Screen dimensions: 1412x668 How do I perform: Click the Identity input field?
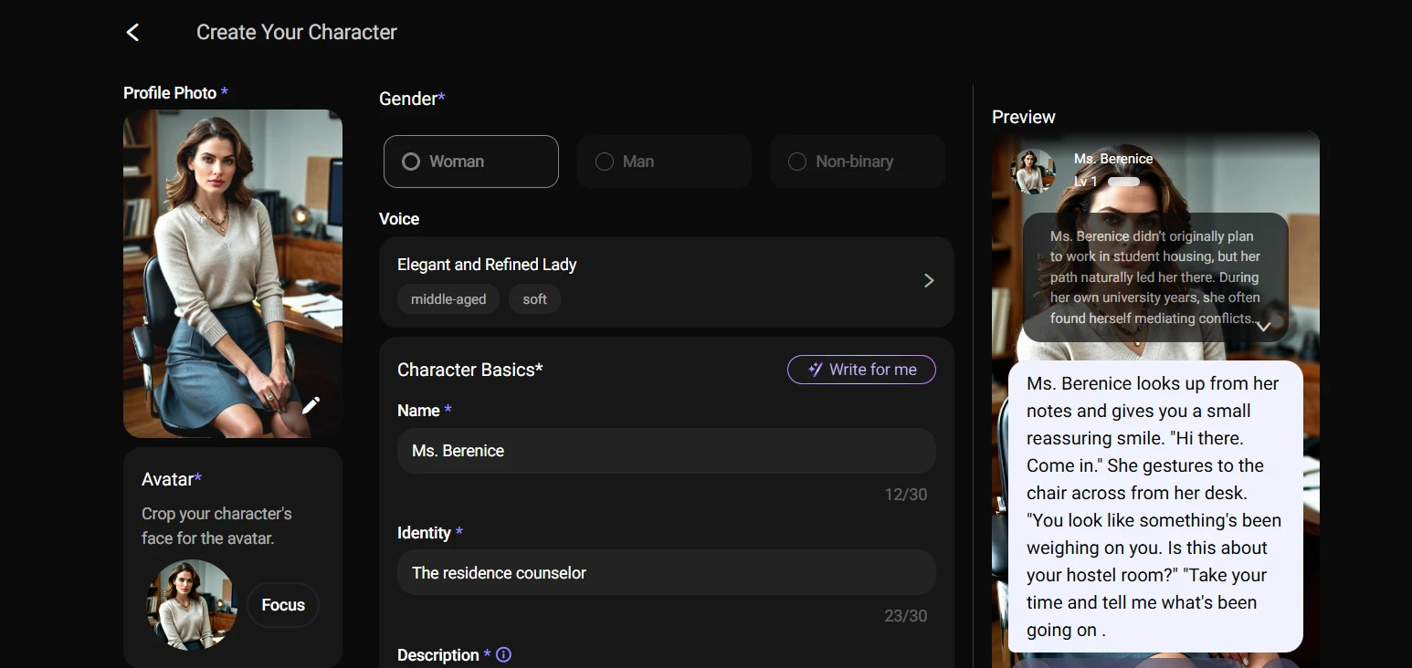click(666, 573)
